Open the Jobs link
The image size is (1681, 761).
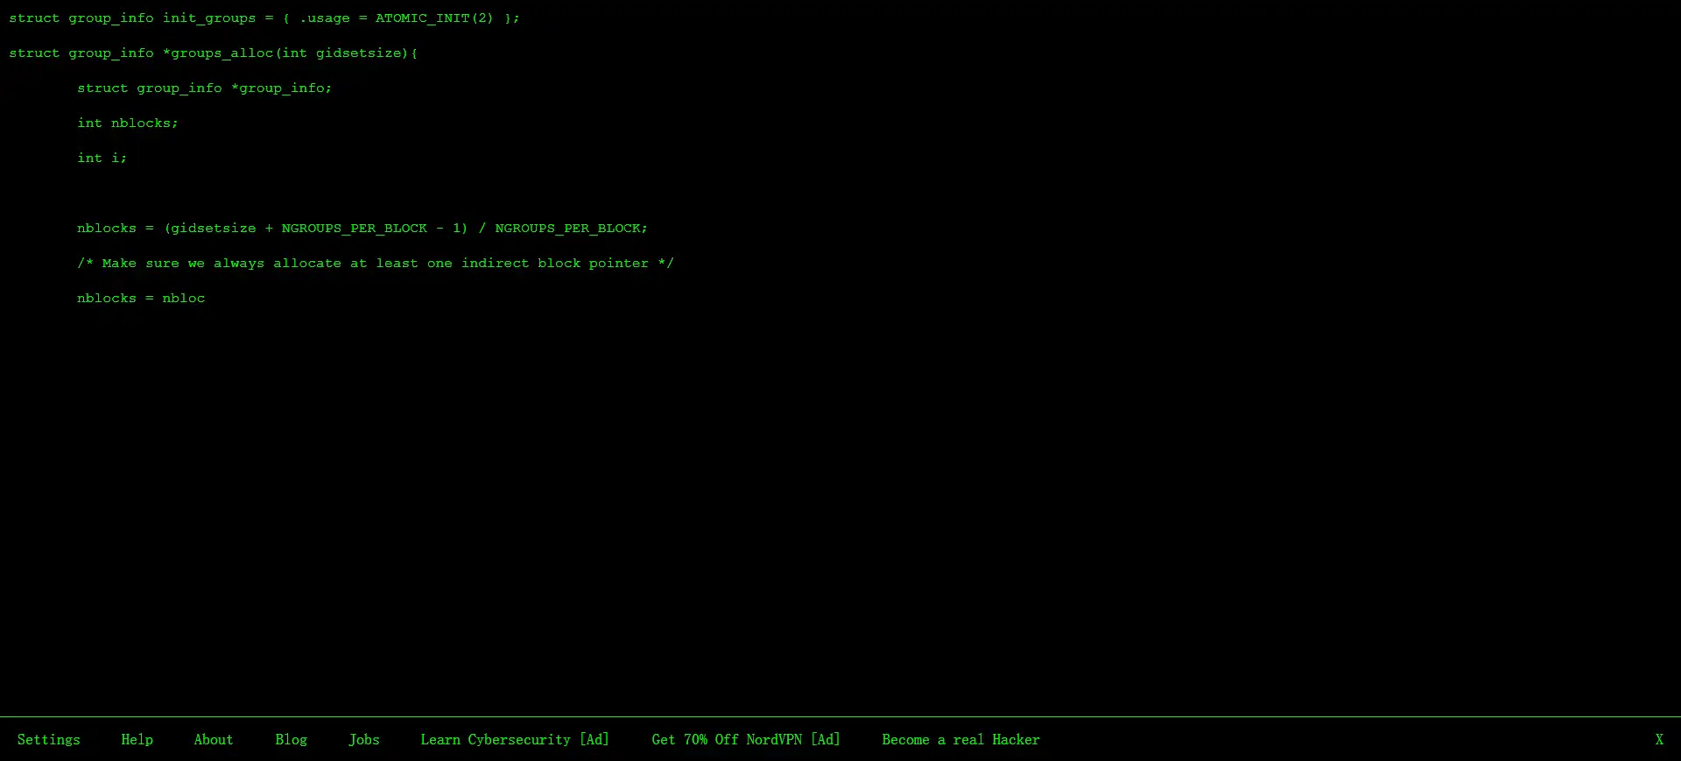(364, 740)
